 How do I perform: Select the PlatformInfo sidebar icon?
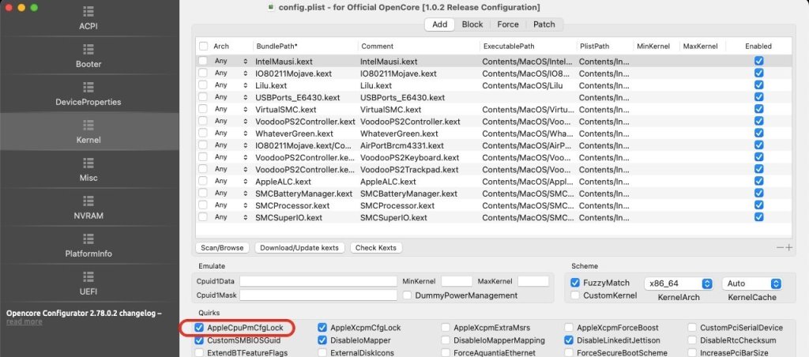pyautogui.click(x=88, y=239)
